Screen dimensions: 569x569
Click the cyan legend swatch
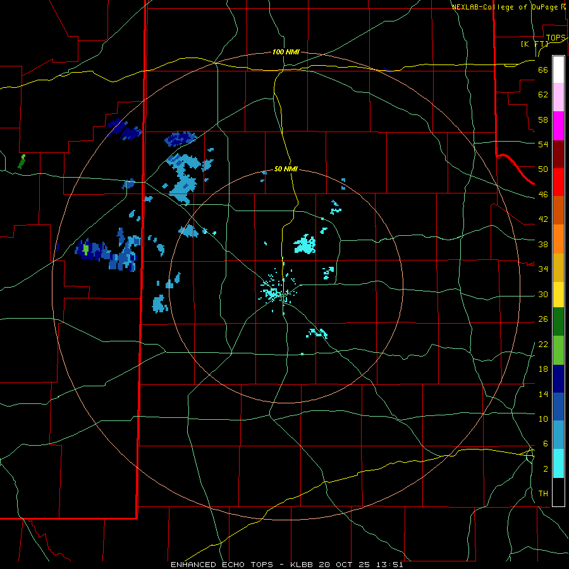tap(558, 464)
